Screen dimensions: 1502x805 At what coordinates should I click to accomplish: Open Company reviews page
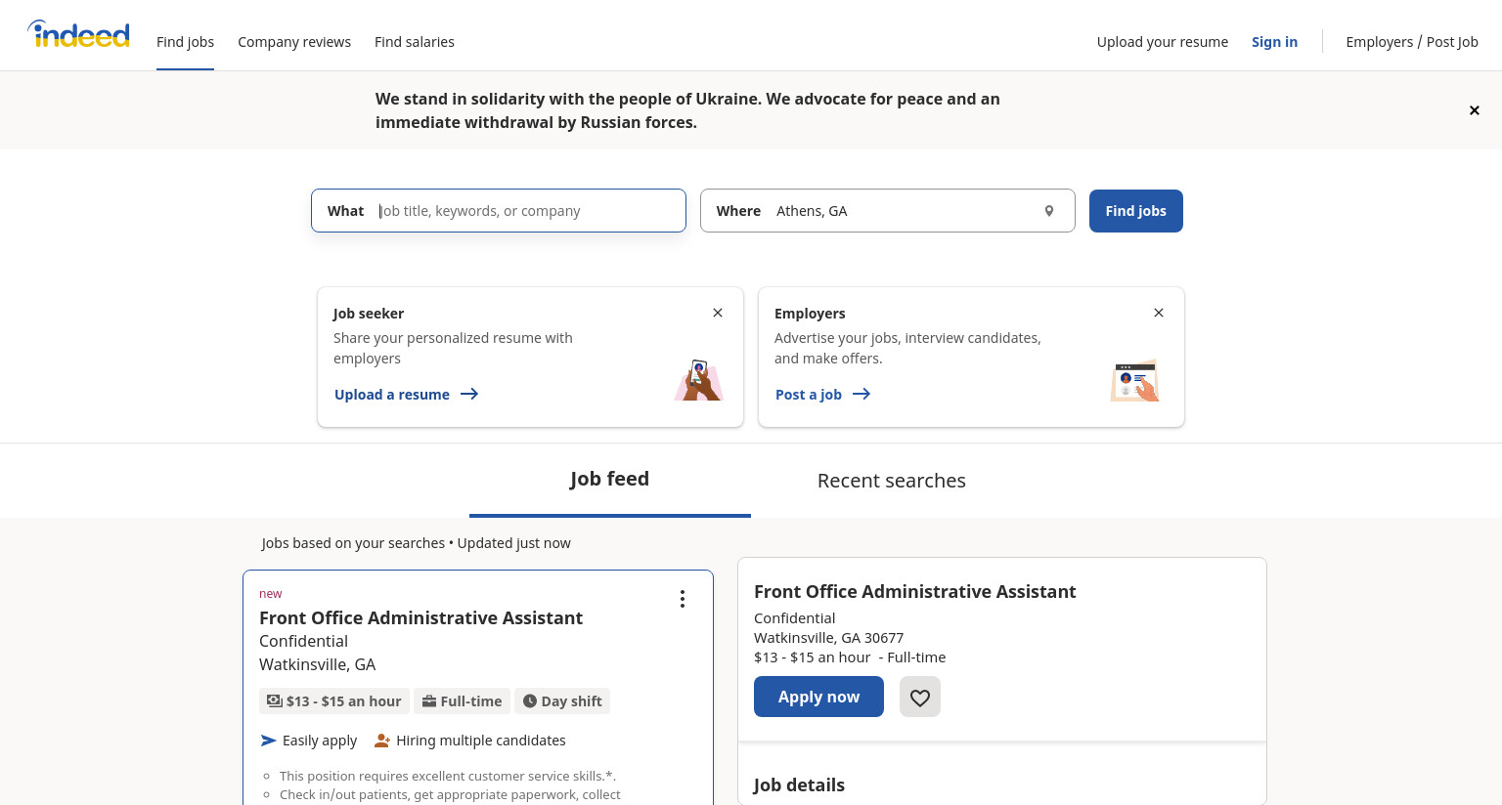[x=294, y=42]
